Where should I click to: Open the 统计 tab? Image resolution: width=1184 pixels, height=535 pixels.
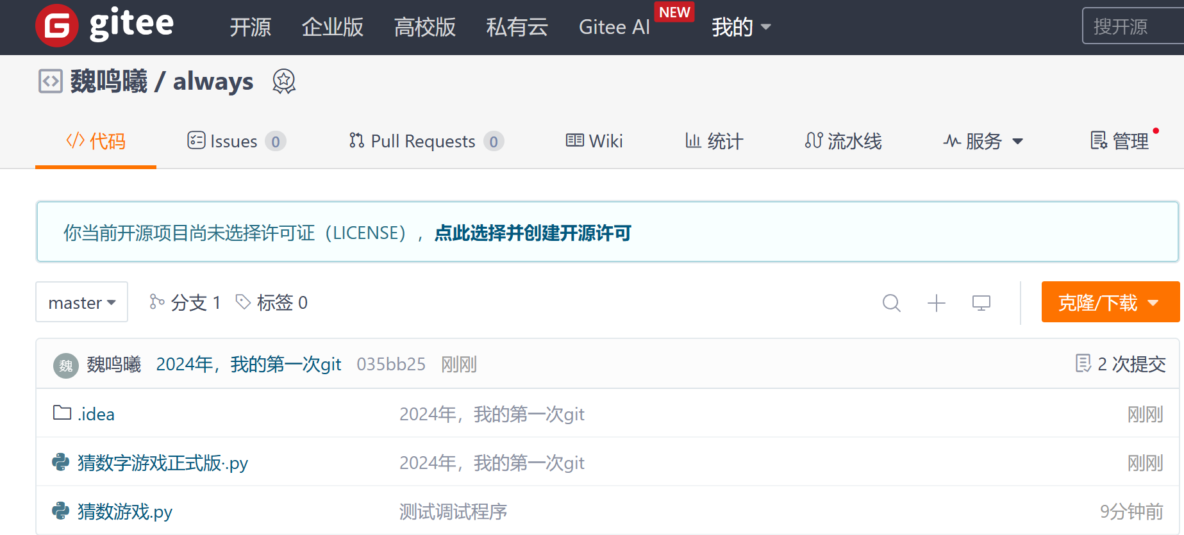point(714,141)
